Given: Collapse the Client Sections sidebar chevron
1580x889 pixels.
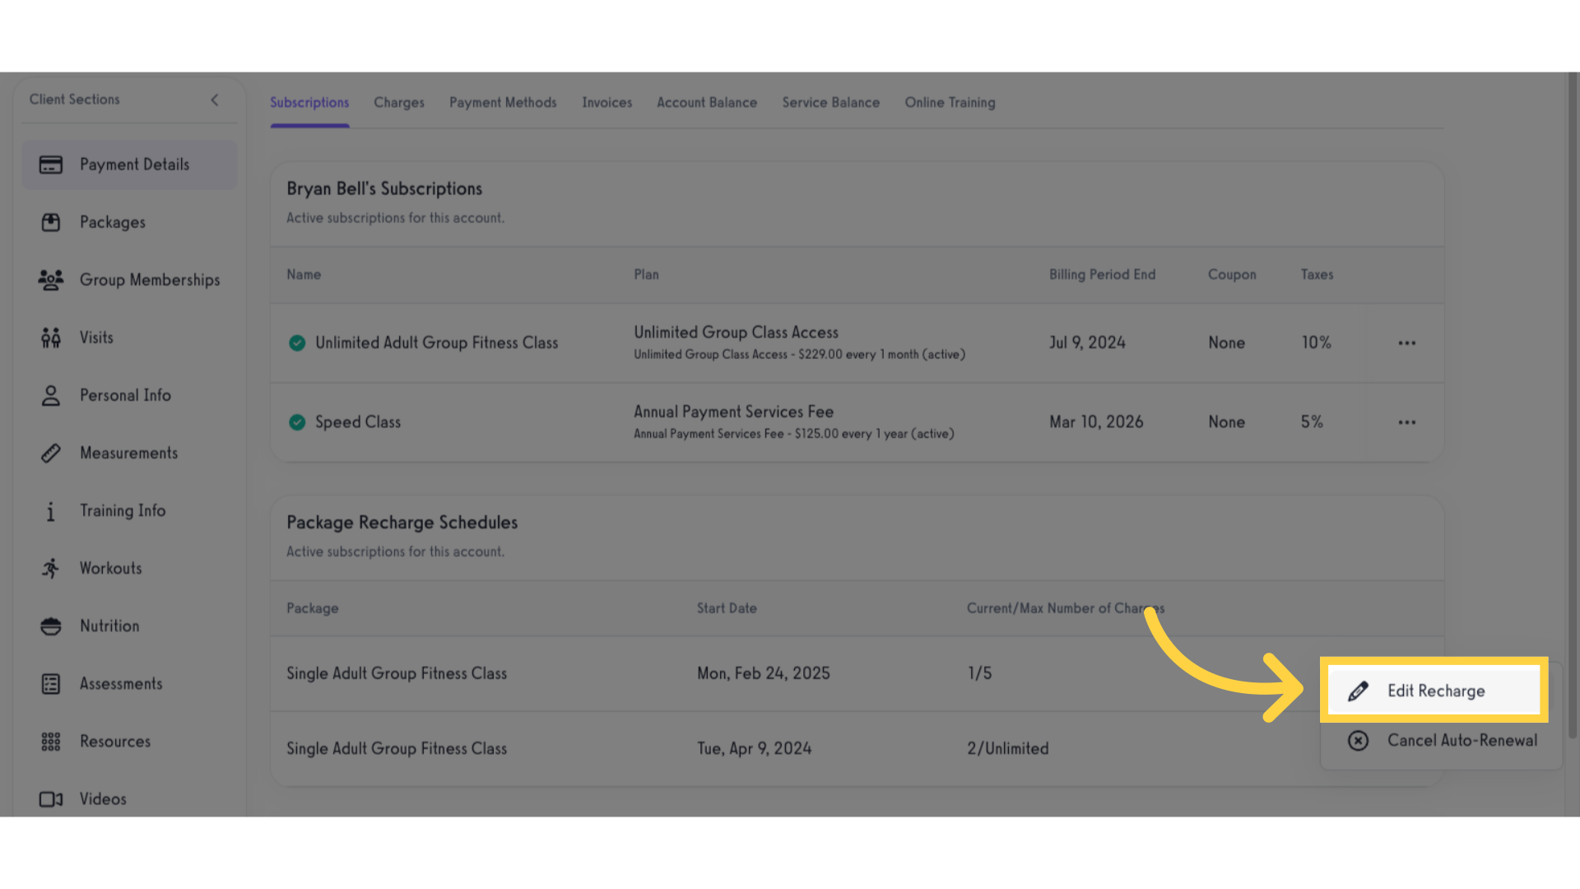Looking at the screenshot, I should point(215,100).
